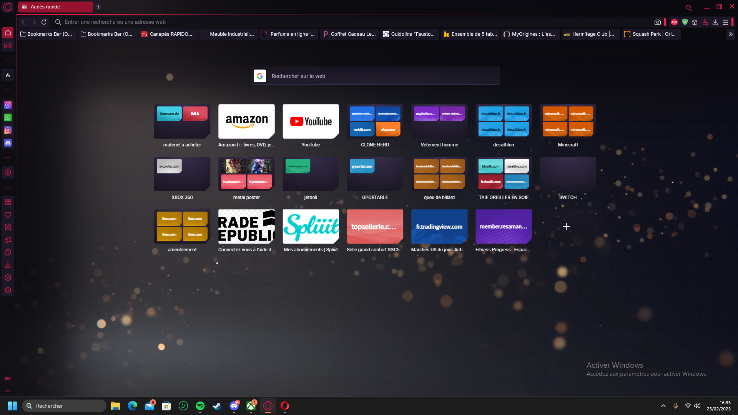The width and height of the screenshot is (738, 415).
Task: Reload the current page
Action: (x=44, y=22)
